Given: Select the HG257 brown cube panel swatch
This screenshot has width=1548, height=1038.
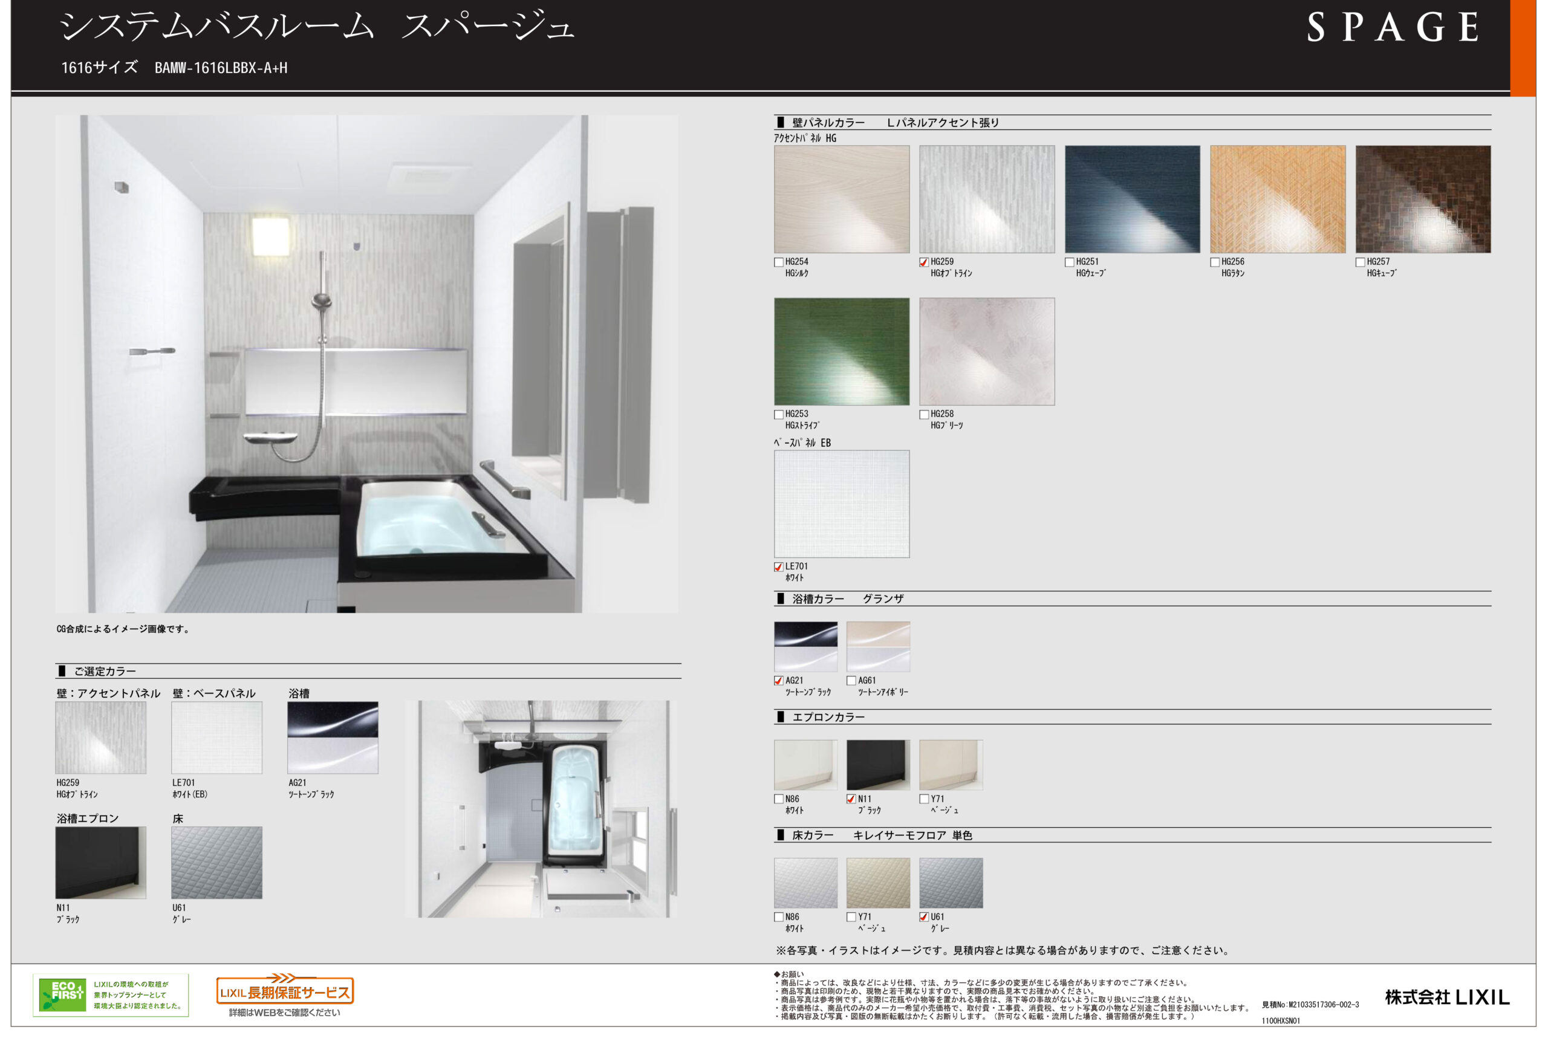Looking at the screenshot, I should point(1423,199).
